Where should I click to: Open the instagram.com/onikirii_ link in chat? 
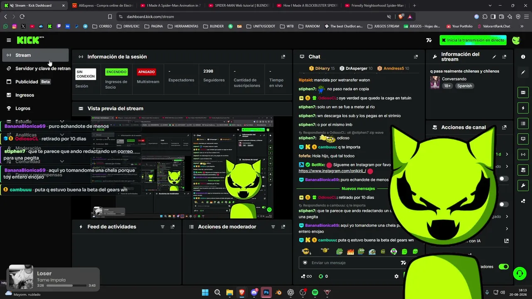332,171
